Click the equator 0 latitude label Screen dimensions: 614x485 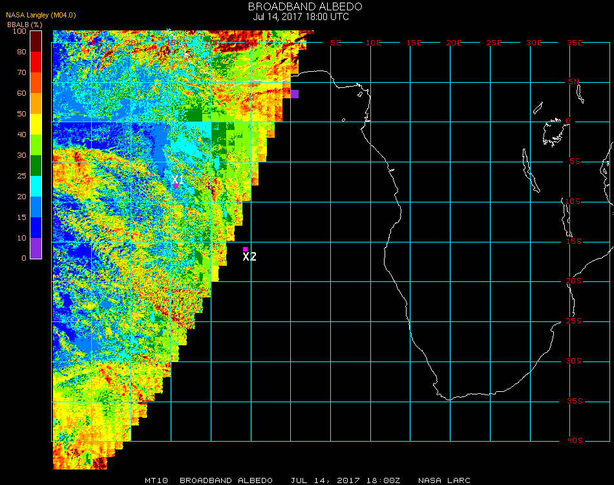568,121
